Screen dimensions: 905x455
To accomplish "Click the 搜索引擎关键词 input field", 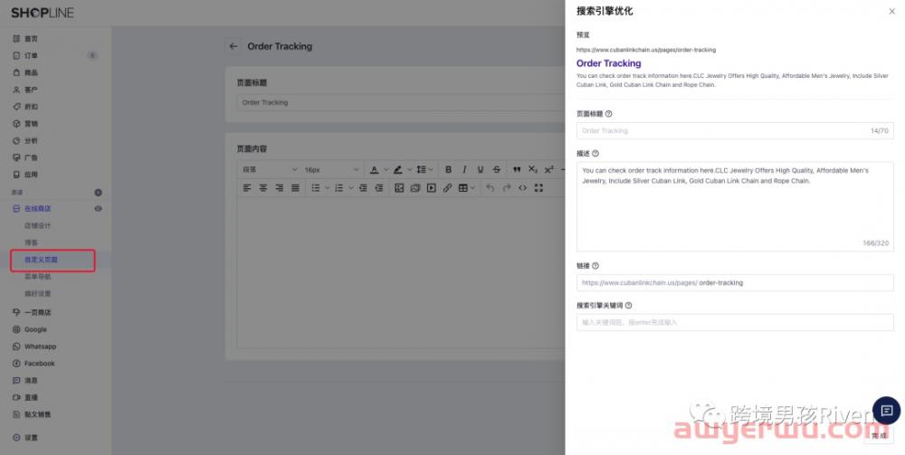I will (734, 322).
